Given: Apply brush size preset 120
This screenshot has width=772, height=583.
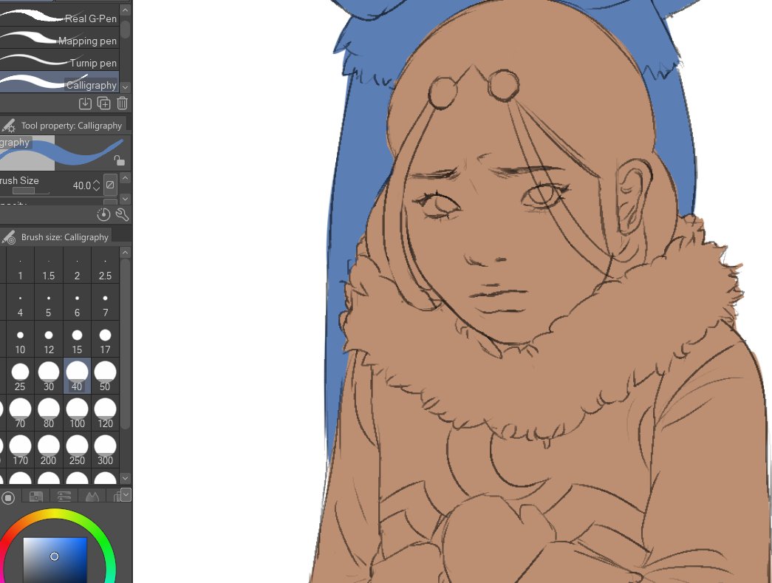Looking at the screenshot, I should pos(105,413).
